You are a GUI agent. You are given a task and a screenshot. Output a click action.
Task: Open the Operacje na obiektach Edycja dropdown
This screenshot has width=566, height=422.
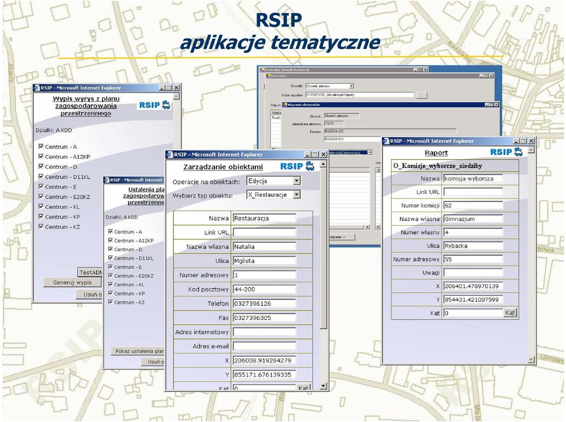297,181
